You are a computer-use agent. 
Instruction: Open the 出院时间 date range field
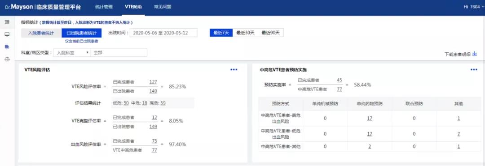pos(163,33)
